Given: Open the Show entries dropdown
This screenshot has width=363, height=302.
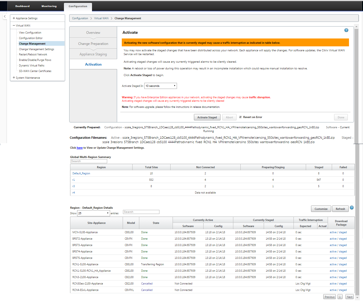Looking at the screenshot, I should click(x=93, y=213).
